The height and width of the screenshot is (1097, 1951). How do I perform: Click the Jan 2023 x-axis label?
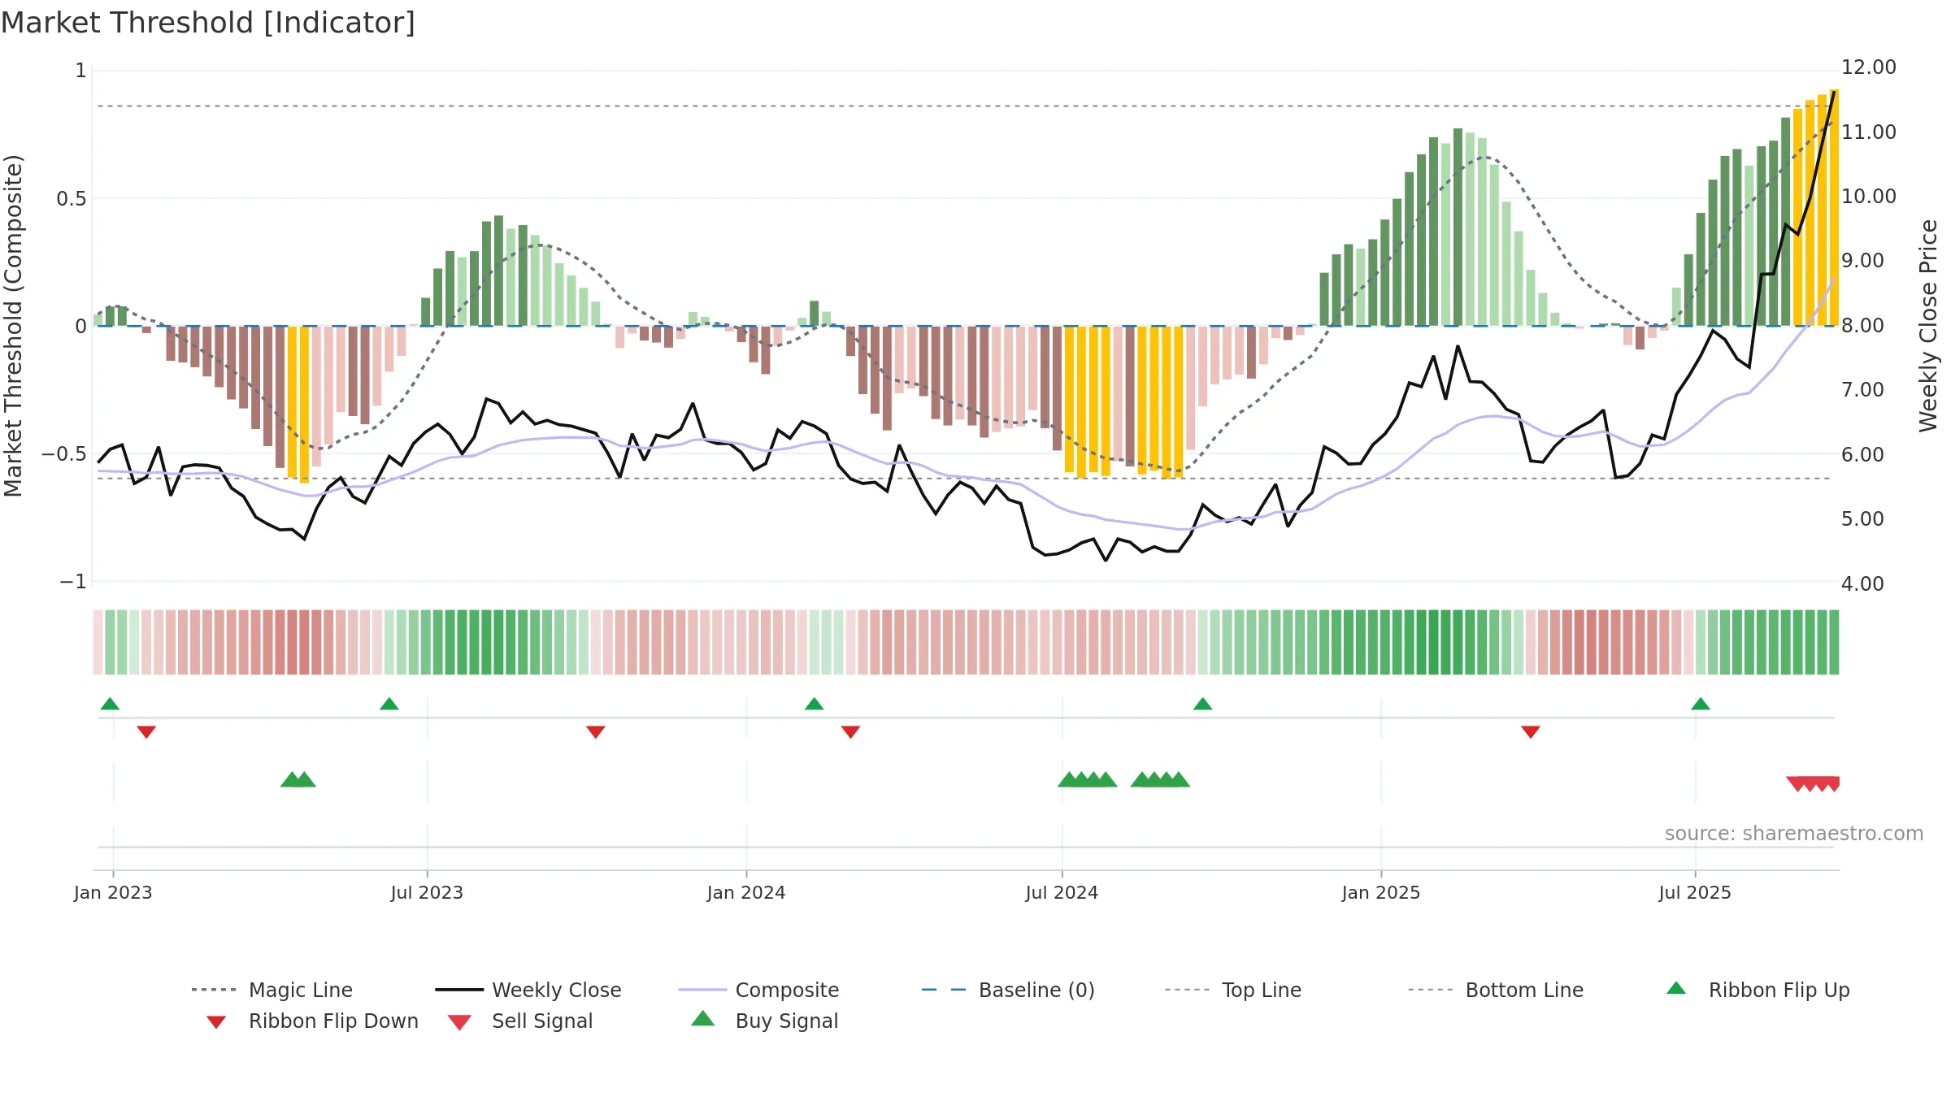click(x=113, y=892)
